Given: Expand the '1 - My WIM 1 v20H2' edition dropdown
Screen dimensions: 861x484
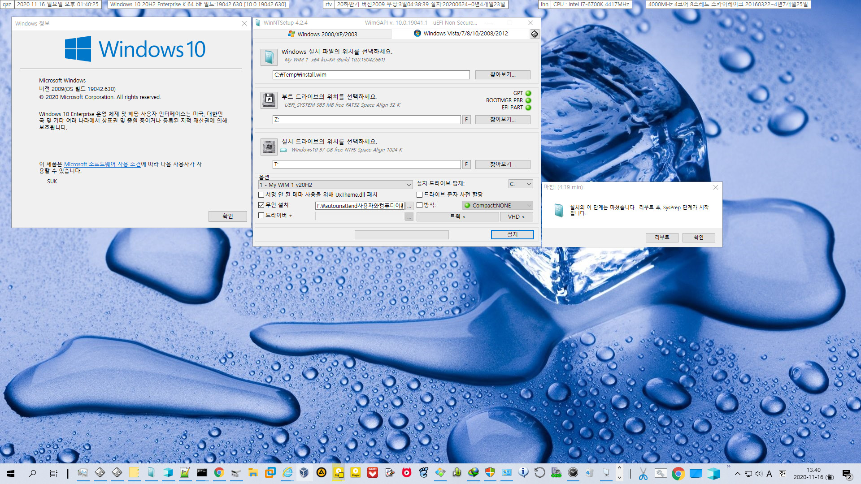Looking at the screenshot, I should click(x=335, y=185).
